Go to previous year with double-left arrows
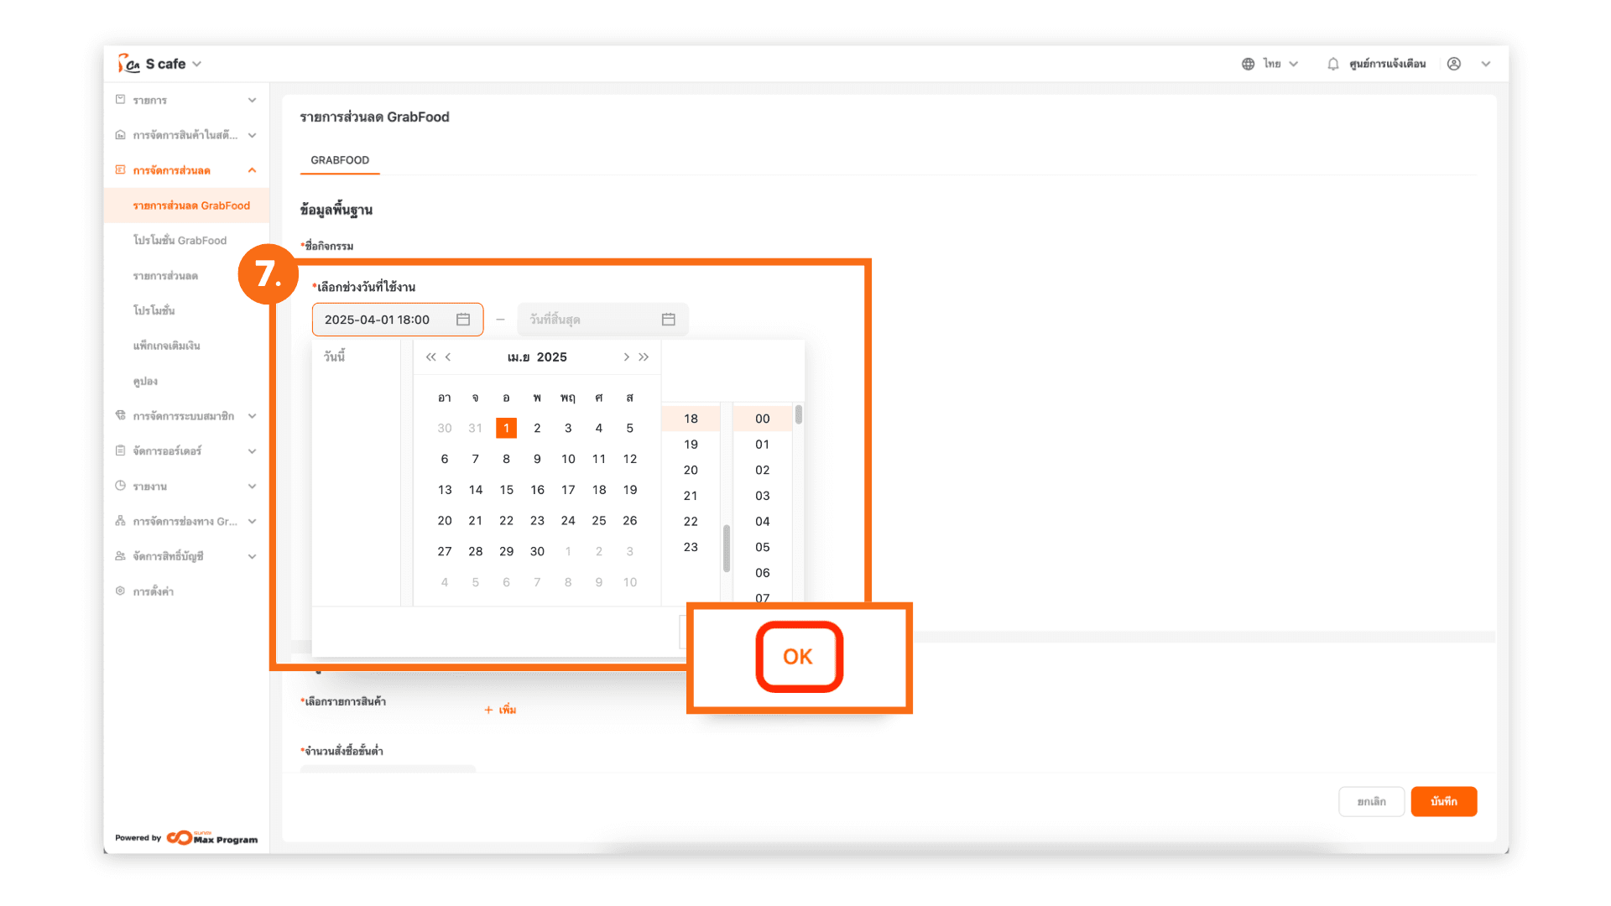Viewport: 1611px width, 906px height. (430, 357)
